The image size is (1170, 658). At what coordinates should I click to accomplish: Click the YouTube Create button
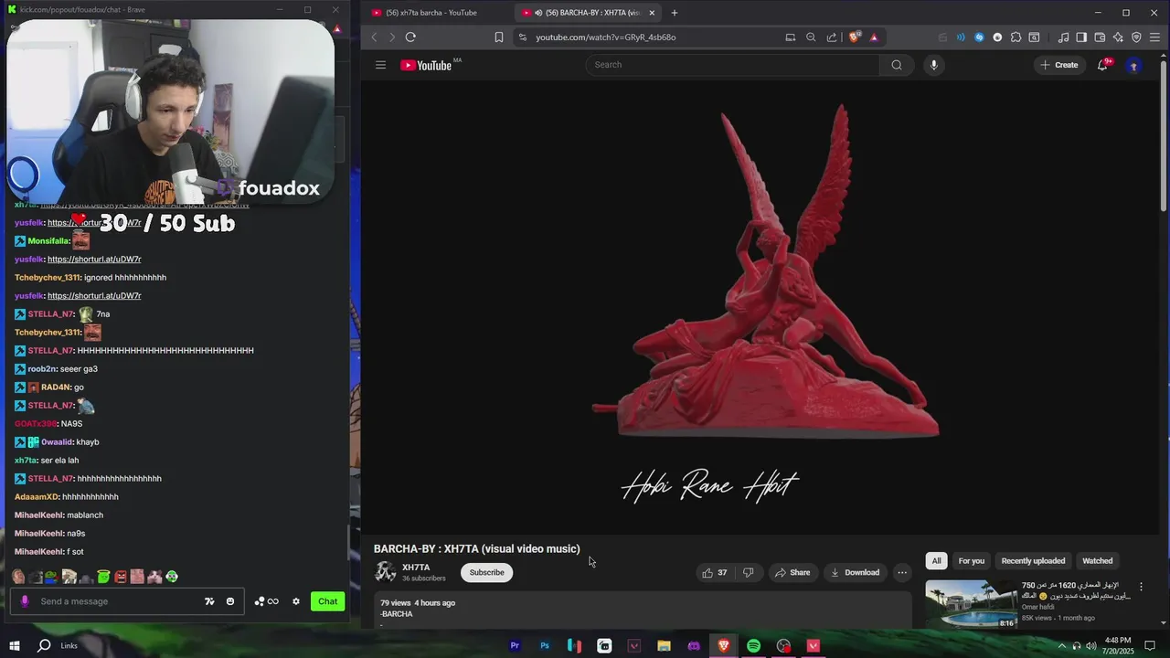[1058, 65]
